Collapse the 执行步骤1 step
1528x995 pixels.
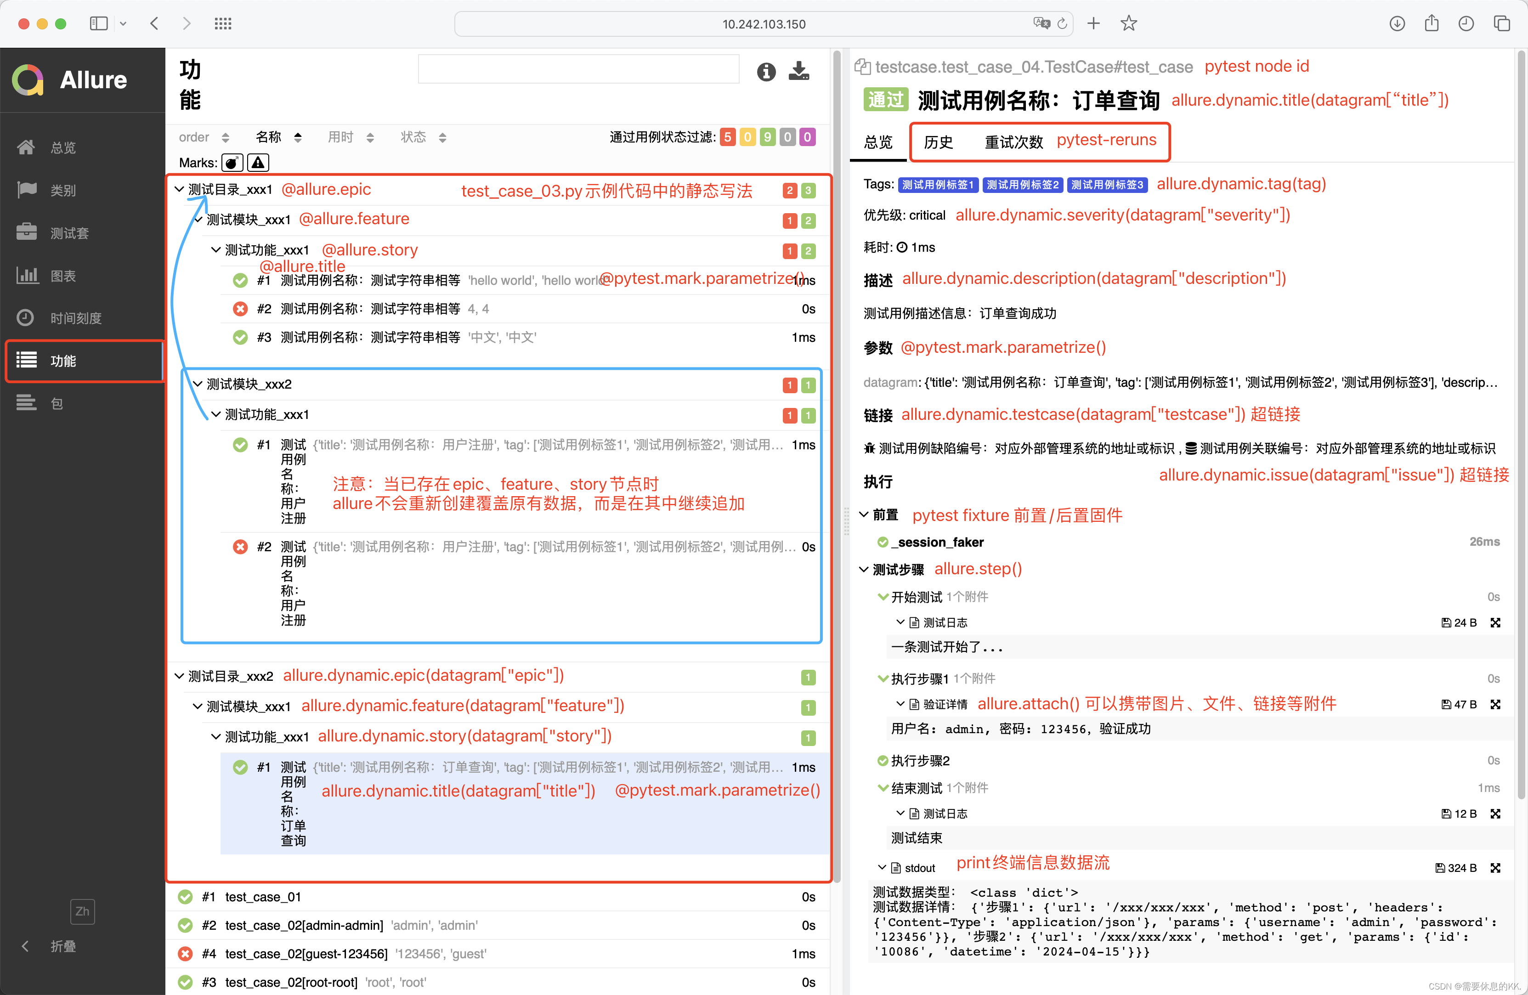(x=883, y=678)
